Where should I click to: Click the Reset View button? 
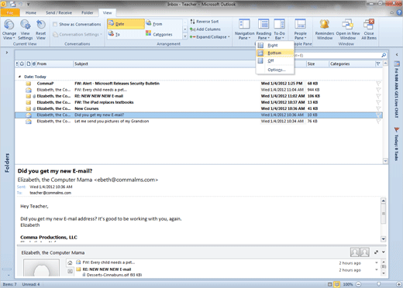tap(40, 30)
